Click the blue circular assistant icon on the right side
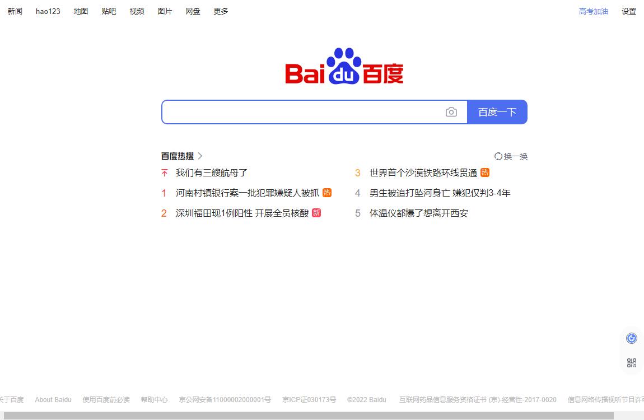Image resolution: width=644 pixels, height=420 pixels. [631, 338]
